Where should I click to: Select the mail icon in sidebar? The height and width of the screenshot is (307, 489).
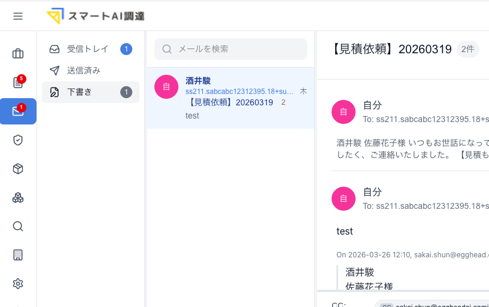tap(18, 111)
